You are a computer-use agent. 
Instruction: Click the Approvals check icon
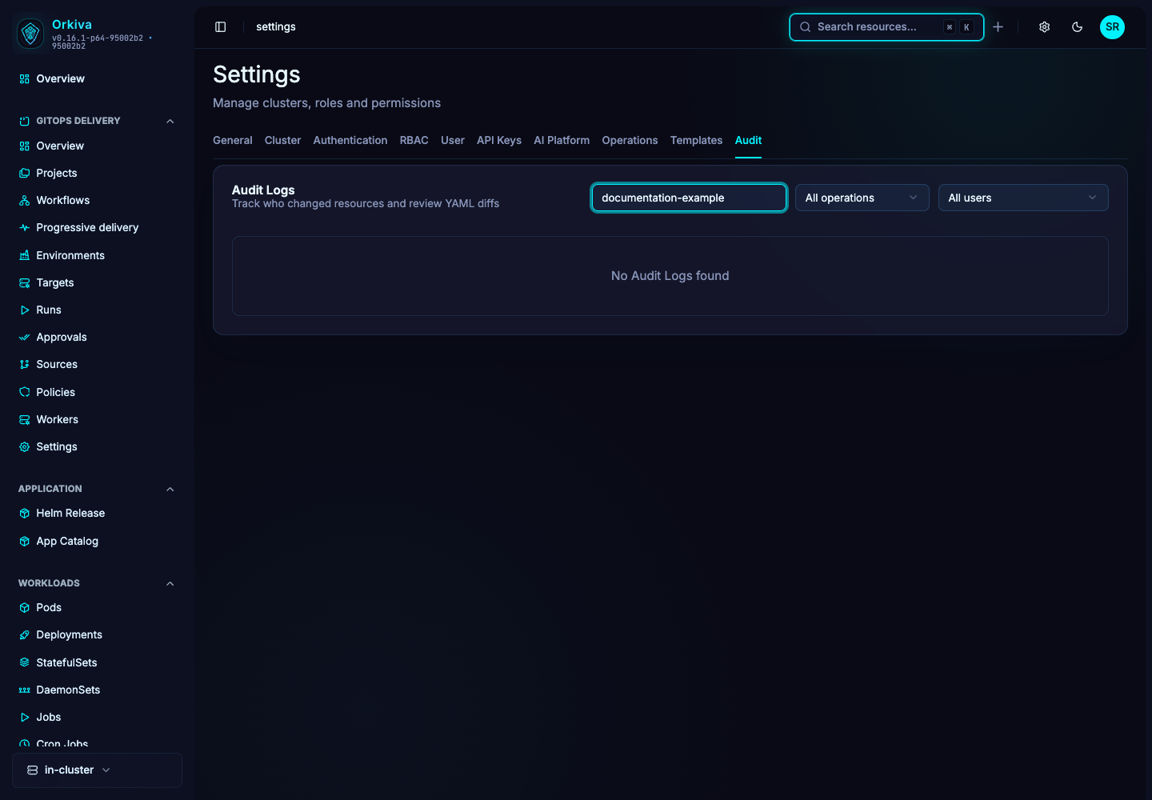[25, 338]
